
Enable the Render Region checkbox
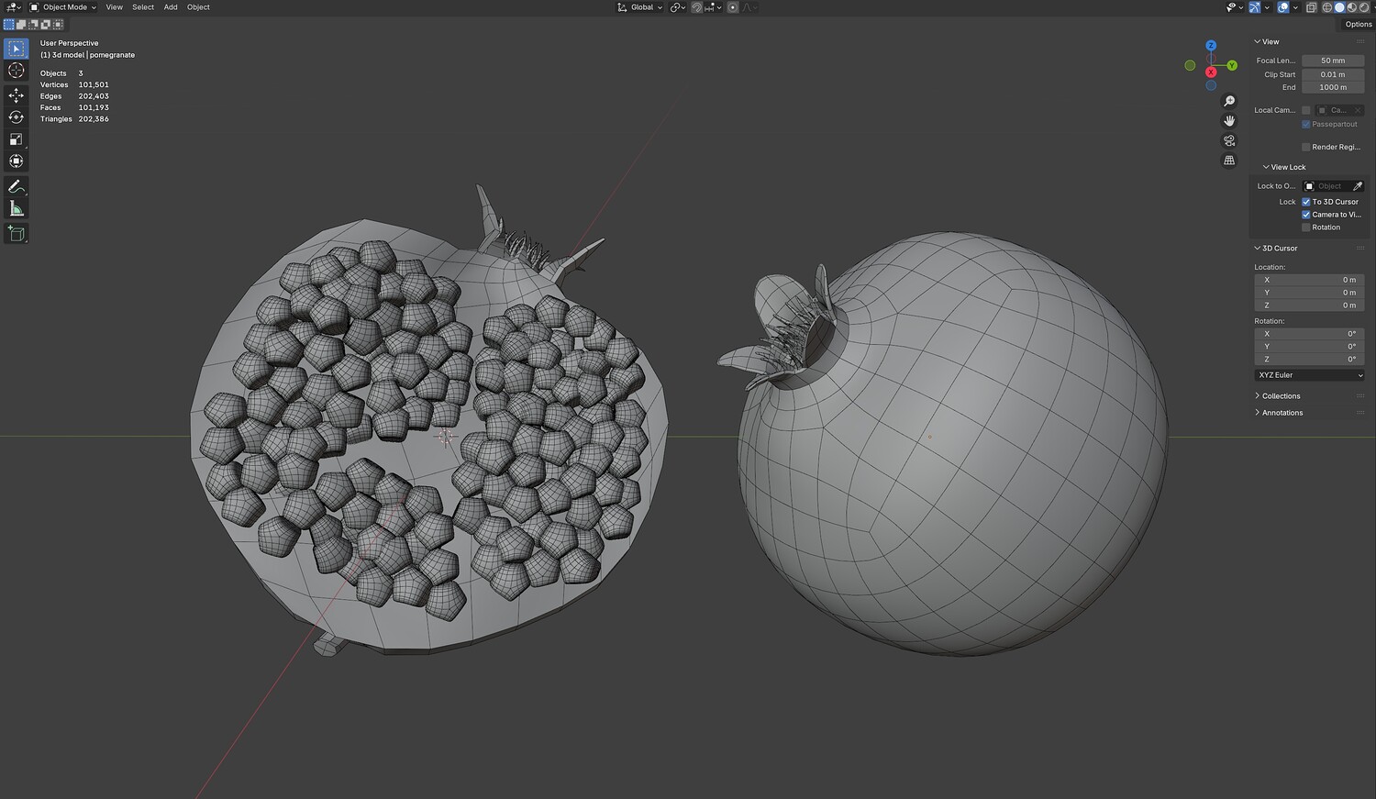pos(1306,147)
